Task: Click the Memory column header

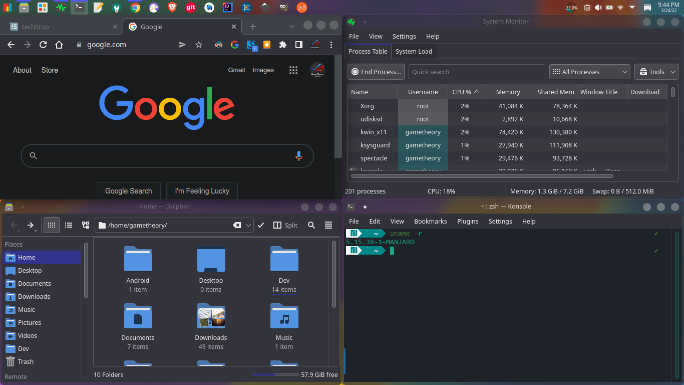Action: 503,92
